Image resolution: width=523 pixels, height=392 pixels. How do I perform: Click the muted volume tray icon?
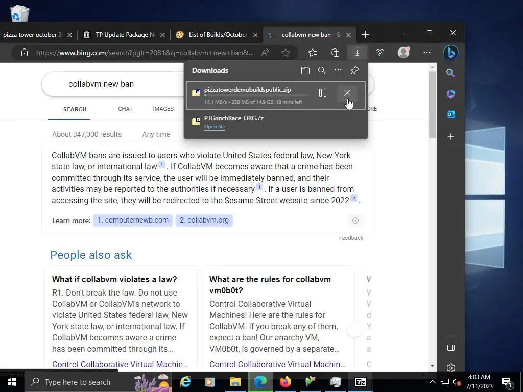coord(457,382)
